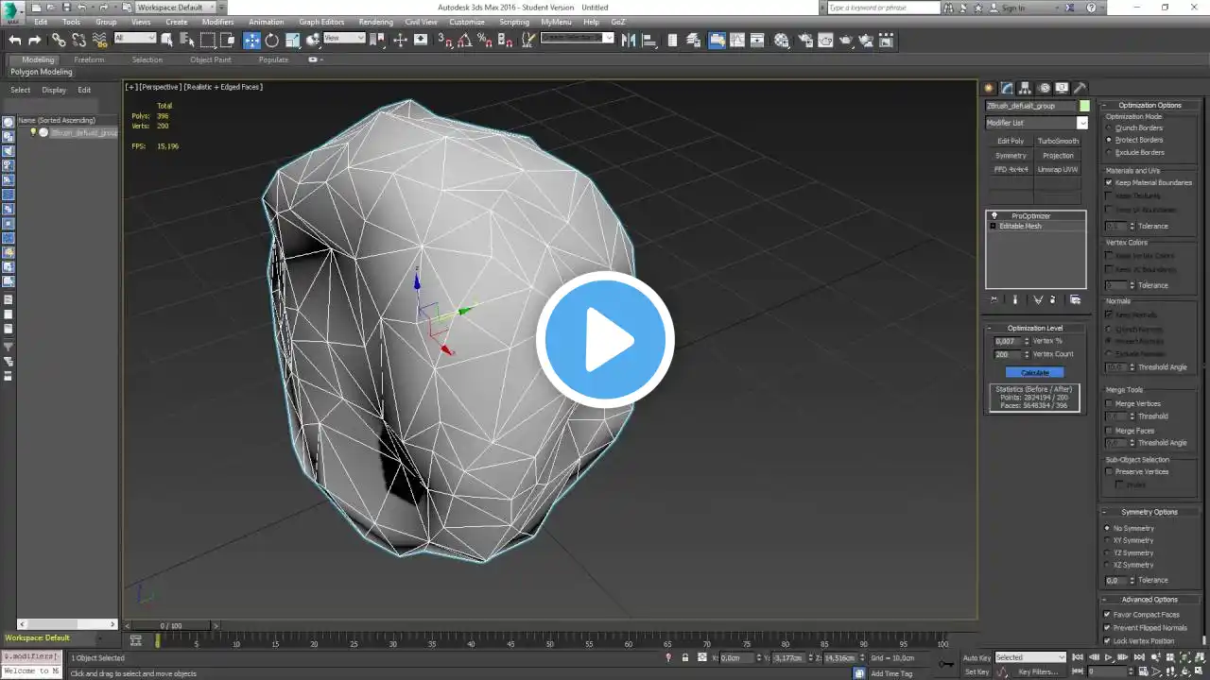Screen dimensions: 1210x680
Task: Click the Align tool icon
Action: tap(648, 40)
